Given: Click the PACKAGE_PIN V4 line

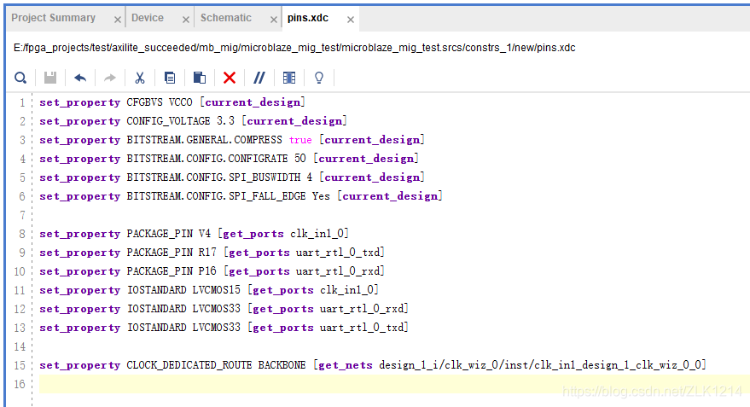Looking at the screenshot, I should tap(195, 234).
